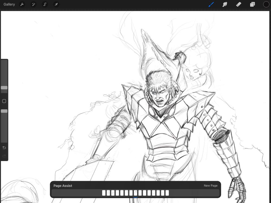The width and height of the screenshot is (271, 203).
Task: Open the Adjustments menu
Action: [33, 4]
